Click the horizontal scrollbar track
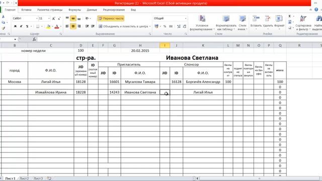 tap(259, 178)
